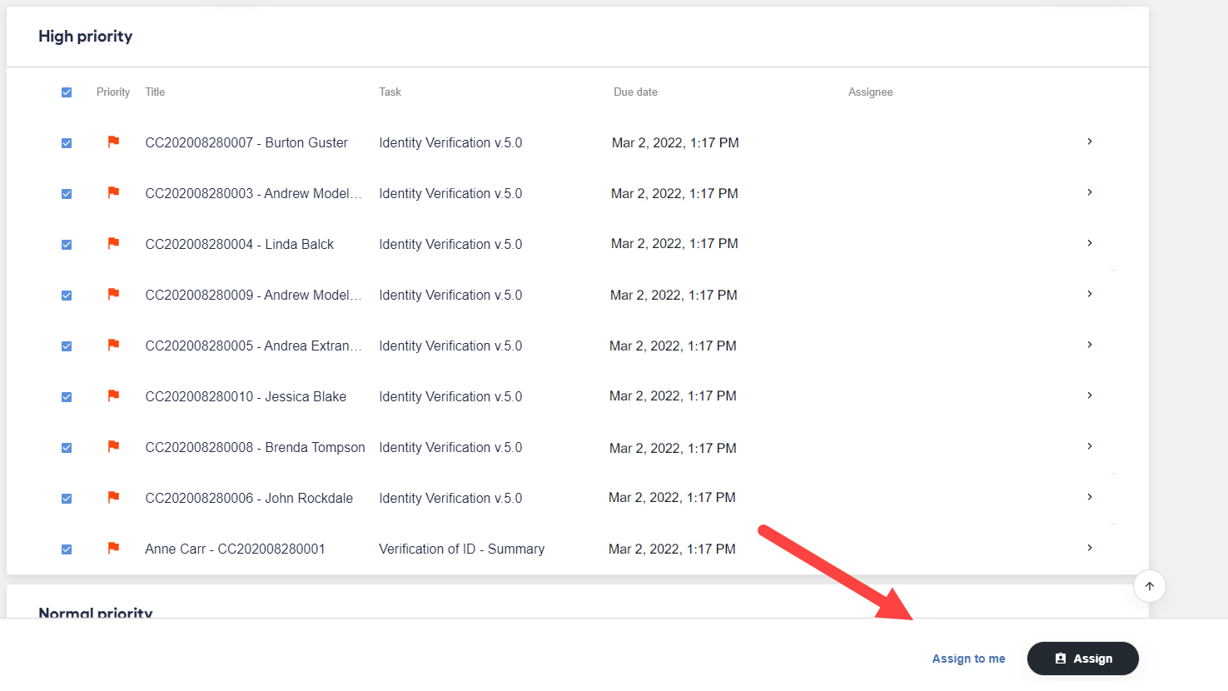Open task CC202008280004 - Linda Balck
The width and height of the screenshot is (1228, 691).
(x=239, y=245)
